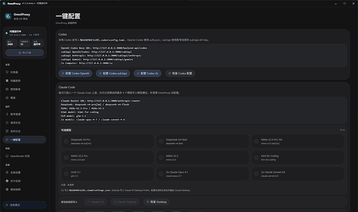This screenshot has height=212, width=358.
Task: Select the MiMo V2.5 model card
Action: coord(202,158)
